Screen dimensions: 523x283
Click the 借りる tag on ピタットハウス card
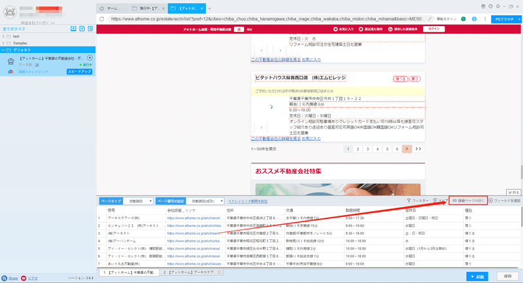click(x=400, y=79)
